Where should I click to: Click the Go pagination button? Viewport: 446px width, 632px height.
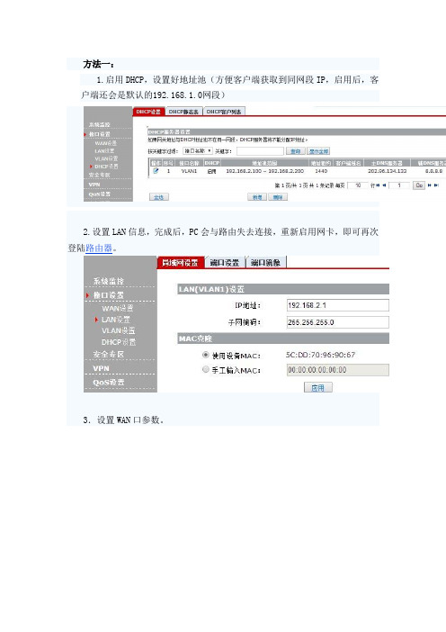click(419, 185)
